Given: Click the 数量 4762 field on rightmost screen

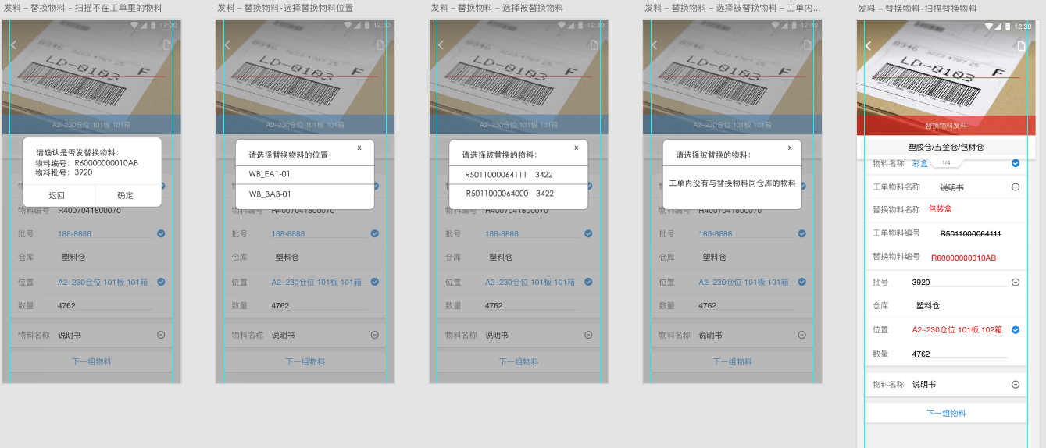Looking at the screenshot, I should (959, 354).
